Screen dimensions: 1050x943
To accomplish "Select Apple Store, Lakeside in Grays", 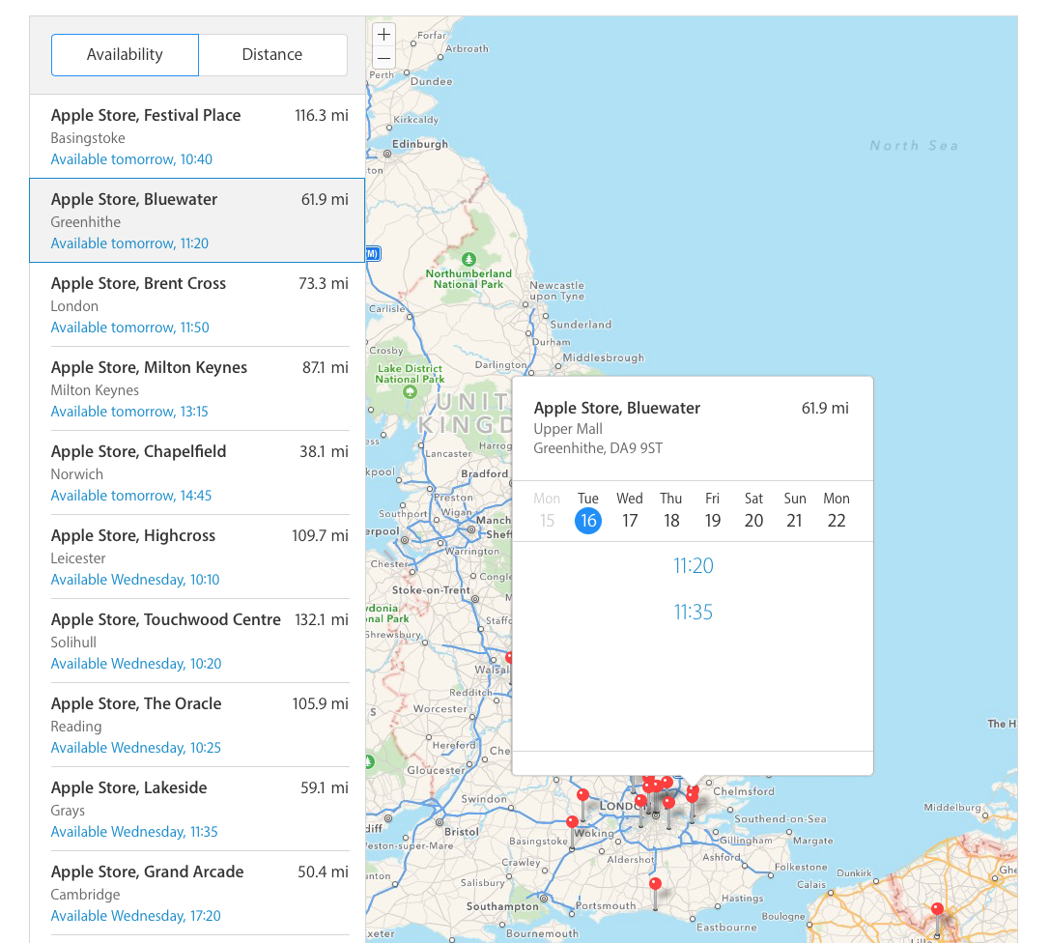I will click(198, 809).
